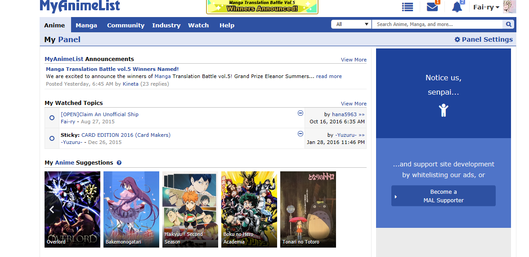Open the Watch menu

click(198, 25)
